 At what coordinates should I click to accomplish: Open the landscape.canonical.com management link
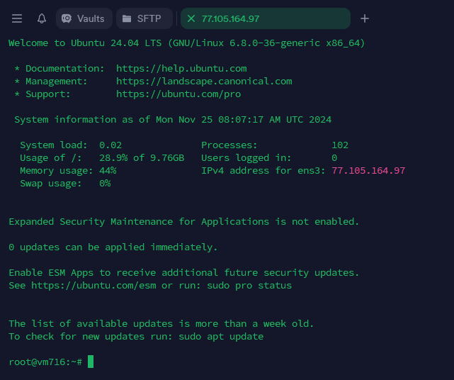point(204,82)
